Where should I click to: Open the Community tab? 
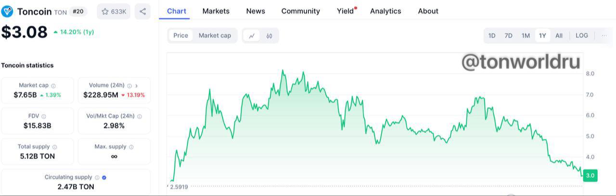coord(301,11)
